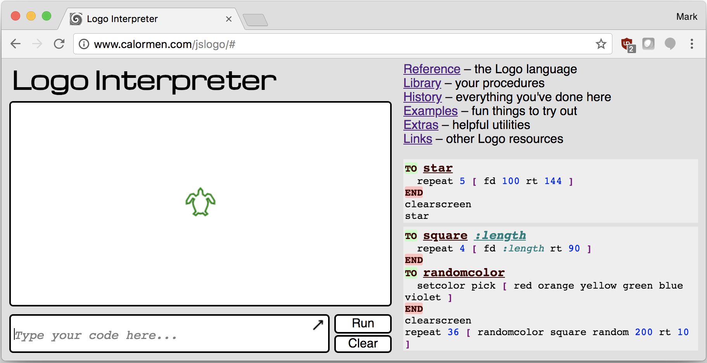Open the Library link
The image size is (707, 363).
(422, 83)
